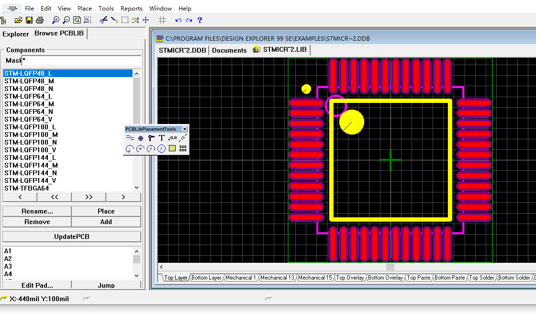536x315 pixels.
Task: Zoom in using the magnifier plus icon
Action: tap(56, 20)
